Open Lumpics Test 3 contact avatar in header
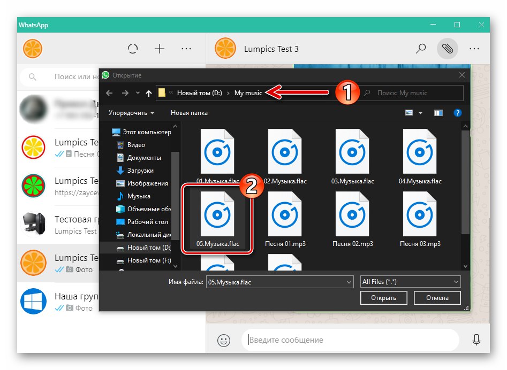Screen dimensions: 507x370 click(x=225, y=49)
